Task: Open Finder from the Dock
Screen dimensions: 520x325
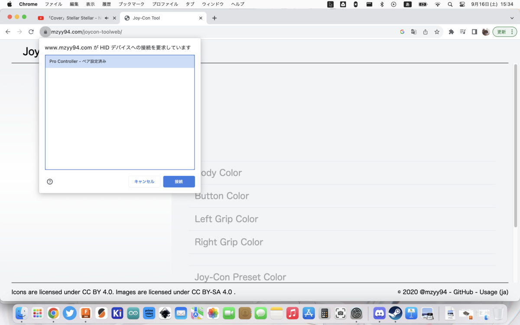Action: tap(21, 313)
